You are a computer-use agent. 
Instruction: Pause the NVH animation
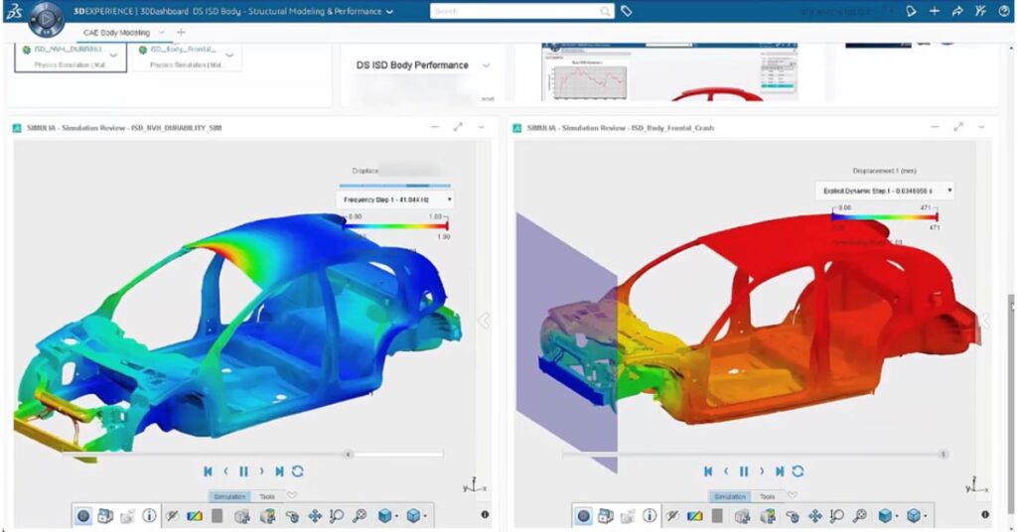tap(244, 471)
